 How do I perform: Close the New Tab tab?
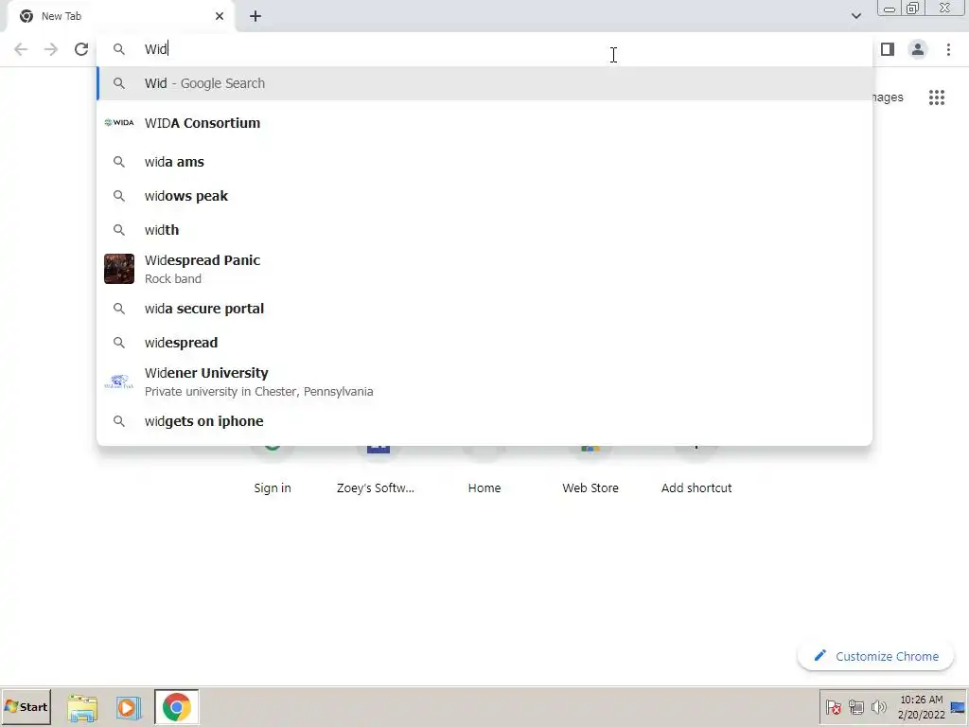(220, 17)
